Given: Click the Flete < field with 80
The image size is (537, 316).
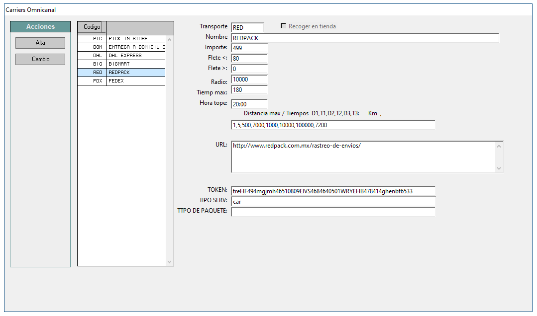Looking at the screenshot, I should tap(249, 59).
